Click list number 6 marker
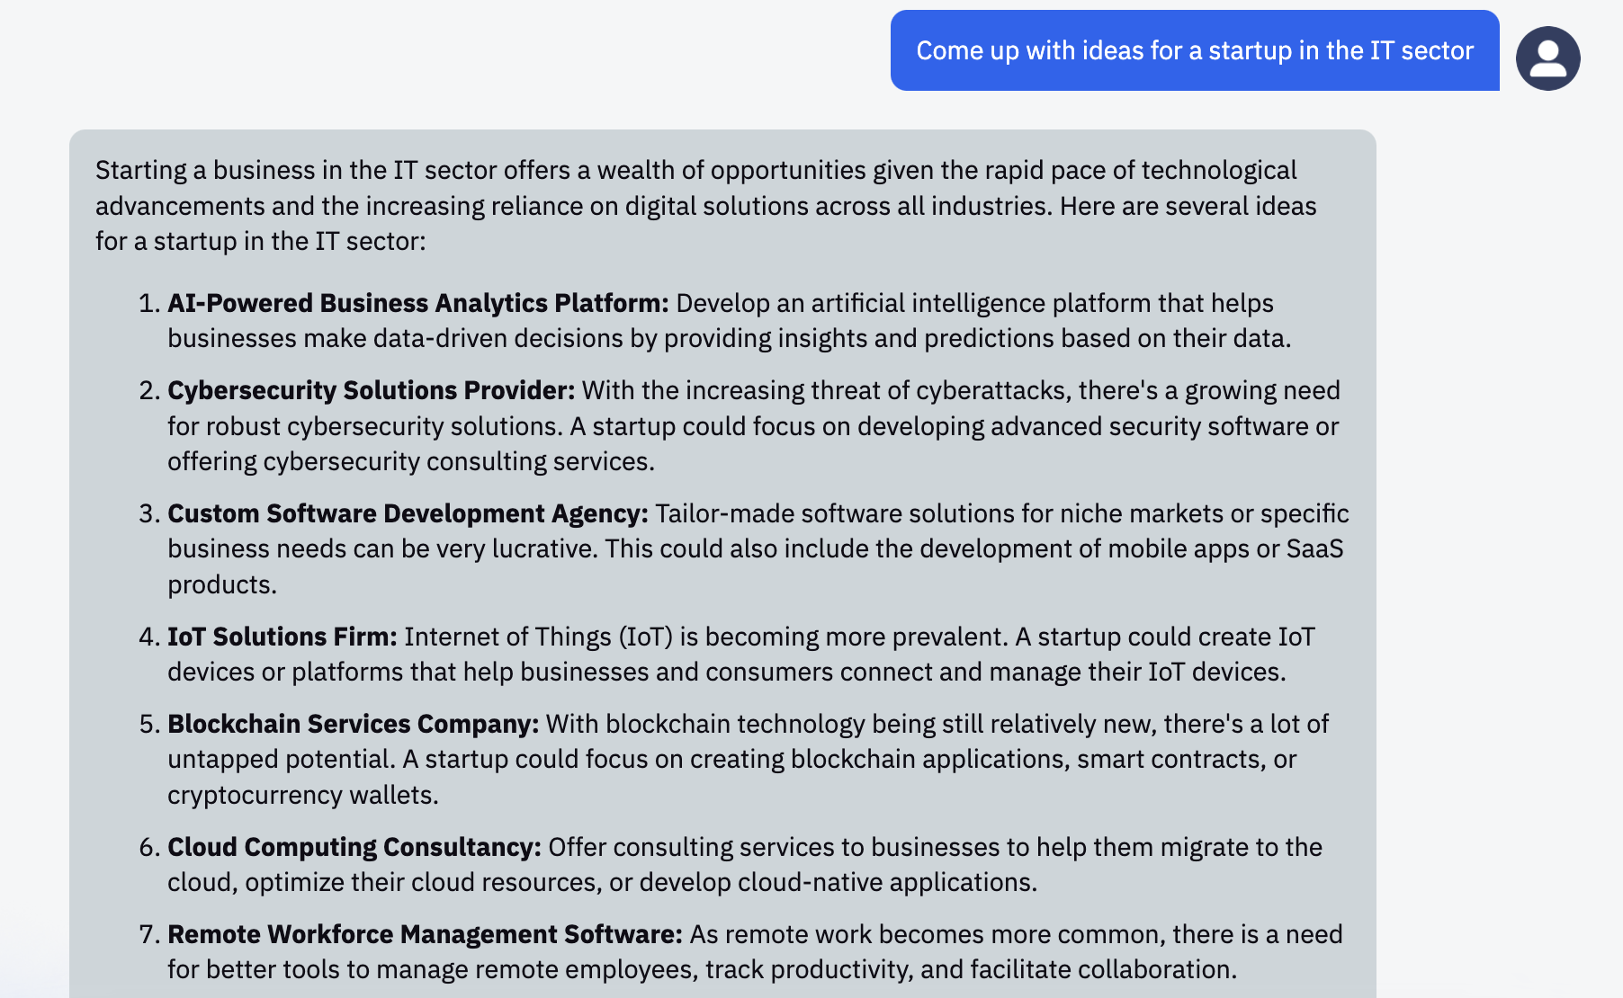The width and height of the screenshot is (1623, 998). pyautogui.click(x=149, y=847)
